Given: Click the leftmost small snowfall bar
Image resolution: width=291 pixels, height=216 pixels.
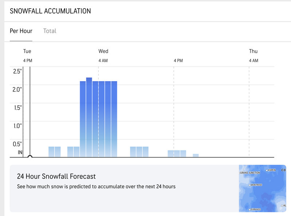Looking at the screenshot, I should (51, 152).
